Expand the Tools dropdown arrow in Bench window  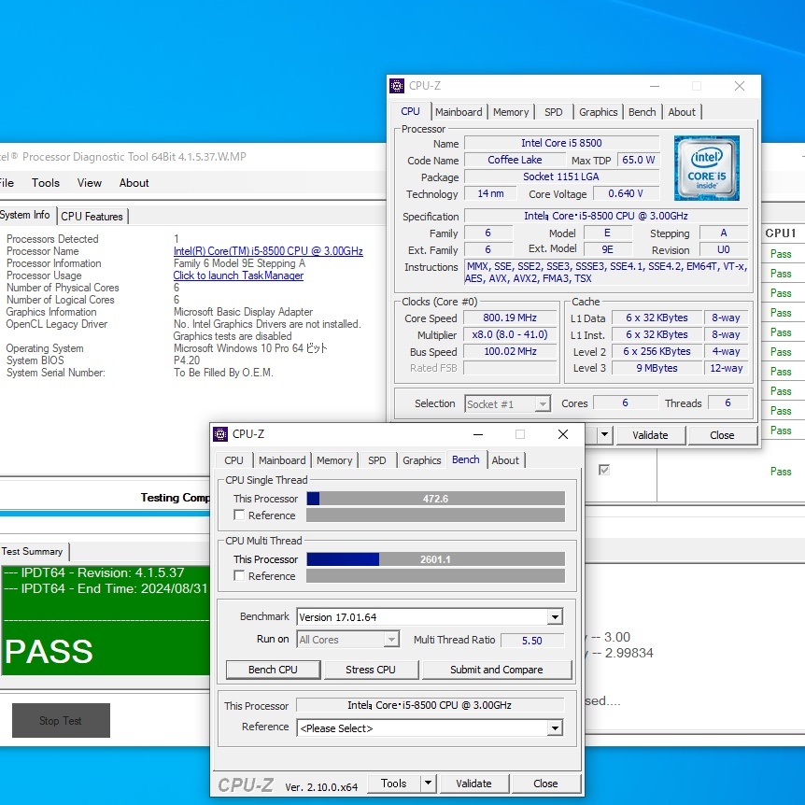click(x=428, y=784)
